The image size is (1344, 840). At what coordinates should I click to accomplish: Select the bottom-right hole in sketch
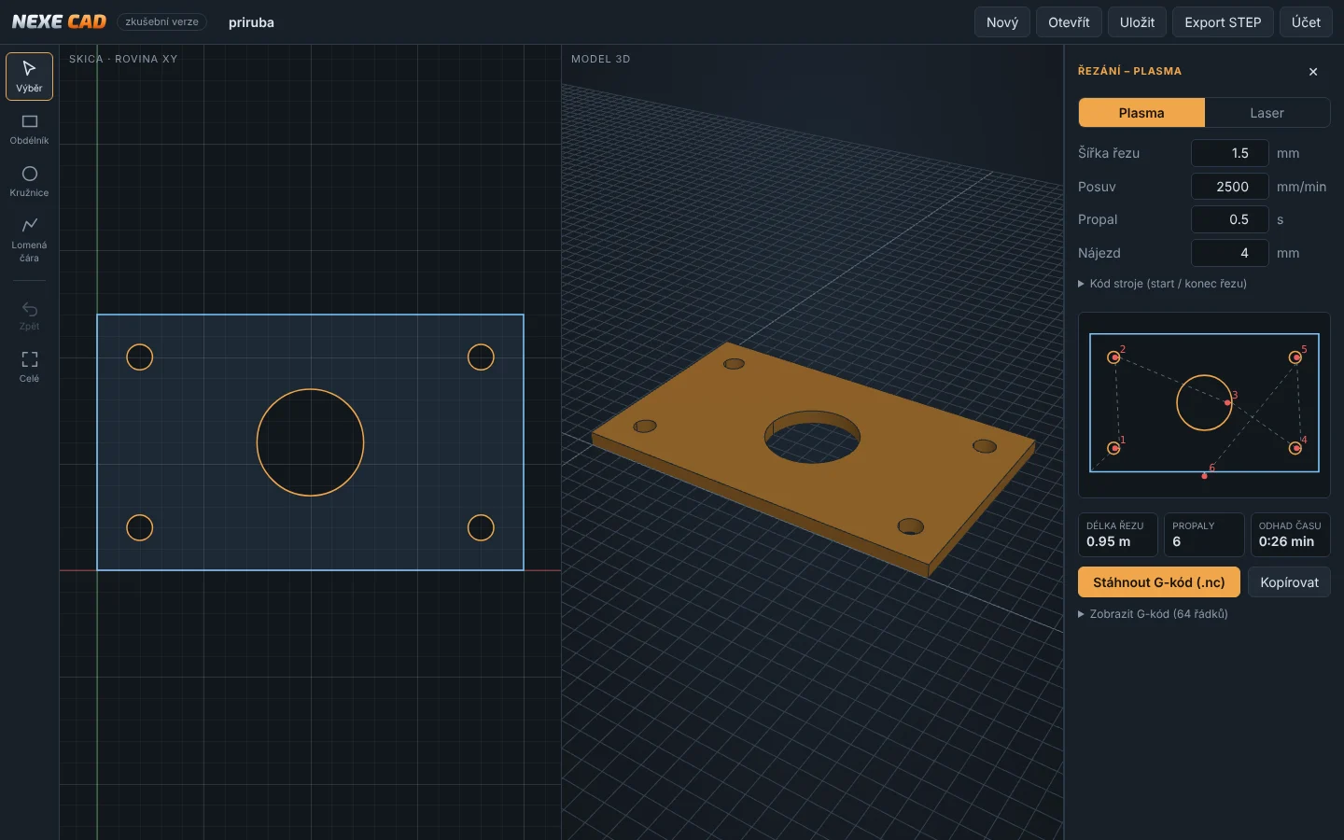(481, 527)
